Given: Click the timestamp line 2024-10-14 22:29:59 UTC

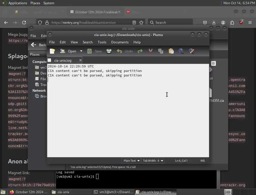Looking at the screenshot, I should pyautogui.click(x=71, y=66).
